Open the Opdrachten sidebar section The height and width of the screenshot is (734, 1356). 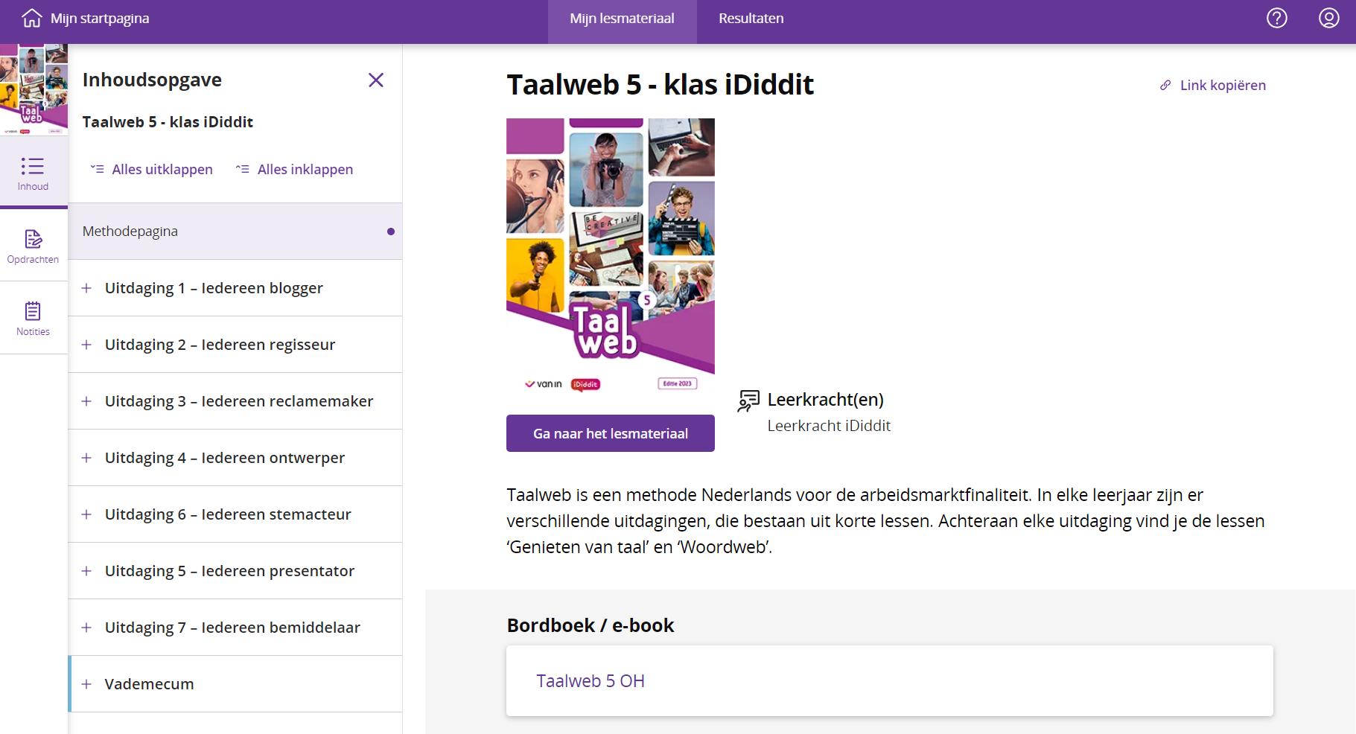(x=33, y=247)
